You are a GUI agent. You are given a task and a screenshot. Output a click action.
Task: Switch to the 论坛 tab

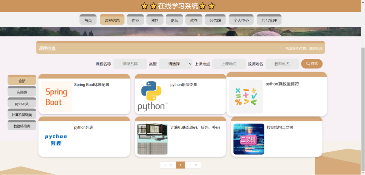point(174,20)
